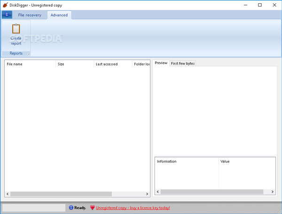The height and width of the screenshot is (214, 282).
Task: Switch to the File recovery tab
Action: point(30,15)
